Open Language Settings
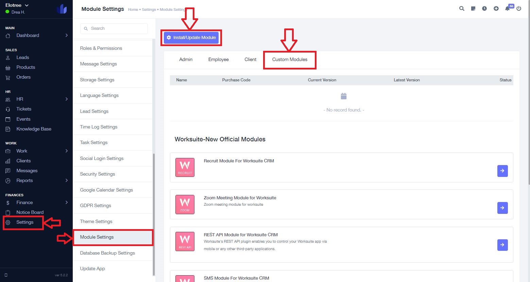Screen dimensions: 530x282 tap(113, 95)
